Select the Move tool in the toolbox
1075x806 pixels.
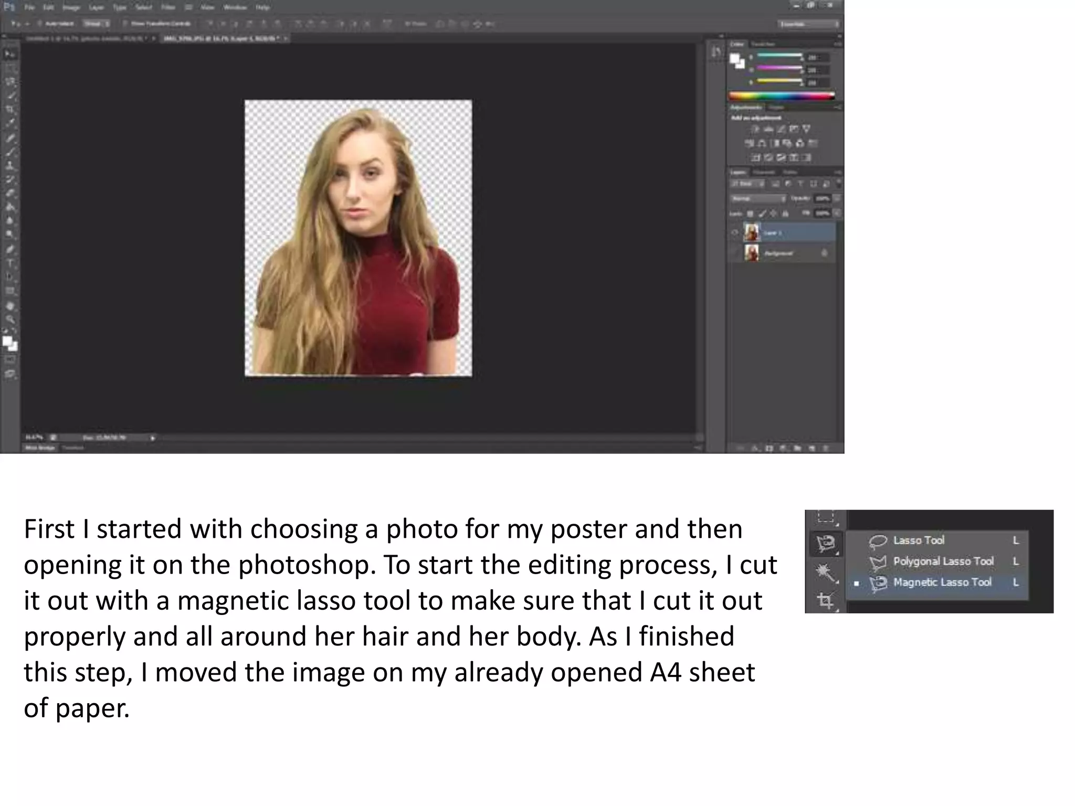[x=9, y=54]
